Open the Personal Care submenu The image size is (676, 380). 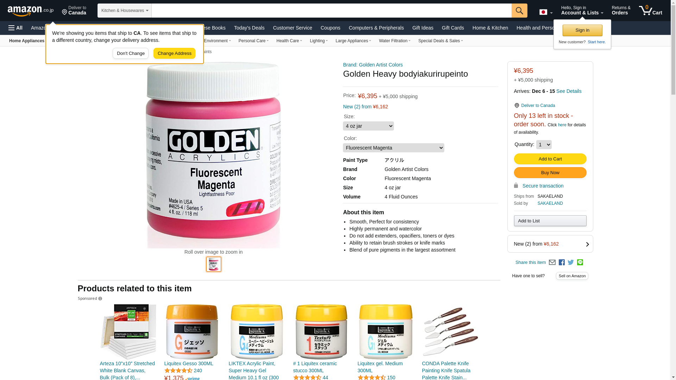coord(254,41)
